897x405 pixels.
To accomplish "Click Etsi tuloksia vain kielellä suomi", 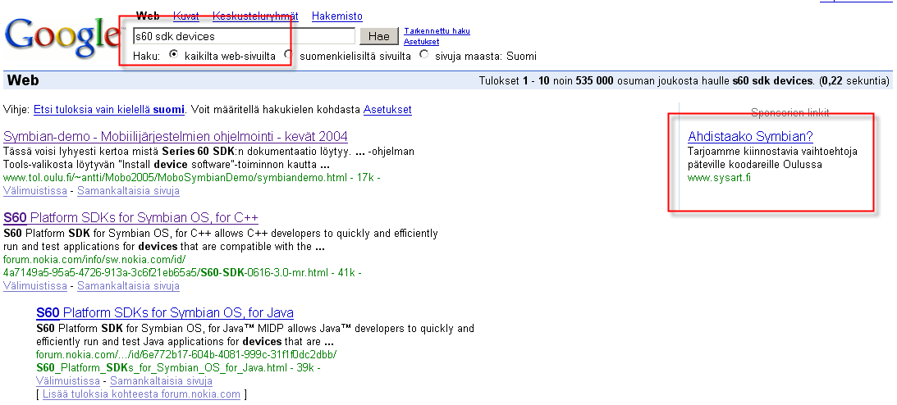I will [x=108, y=109].
